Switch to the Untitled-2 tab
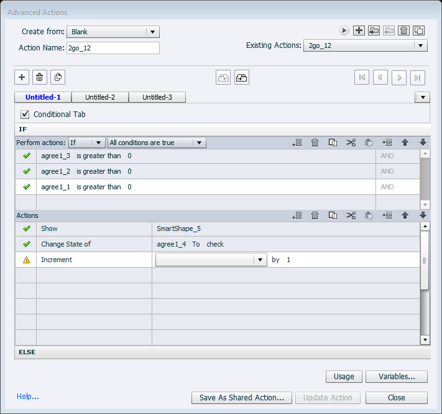Screen dimensions: 442x414 tap(100, 97)
